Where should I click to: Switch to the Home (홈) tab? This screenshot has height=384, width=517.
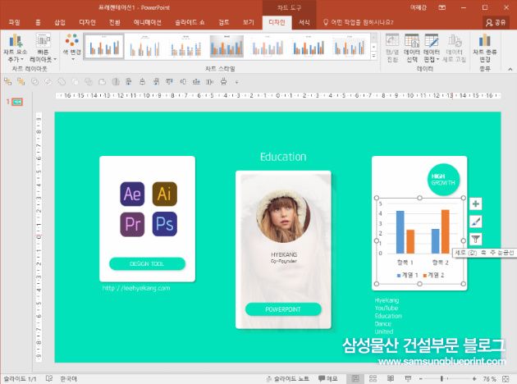38,22
